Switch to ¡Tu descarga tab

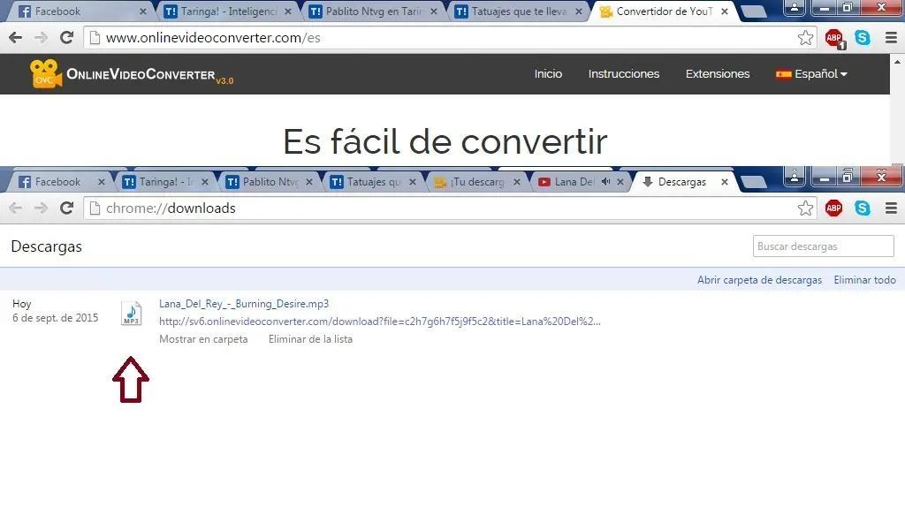(x=476, y=182)
